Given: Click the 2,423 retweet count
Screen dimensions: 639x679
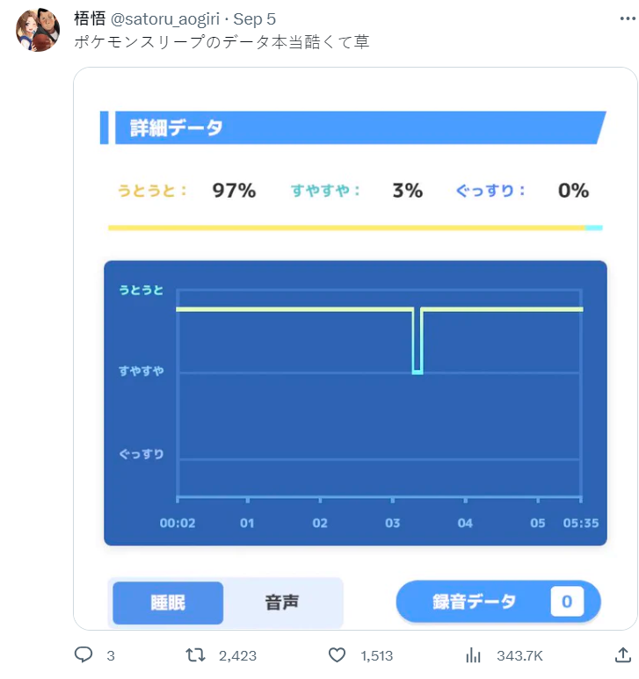Looking at the screenshot, I should click(x=237, y=655).
